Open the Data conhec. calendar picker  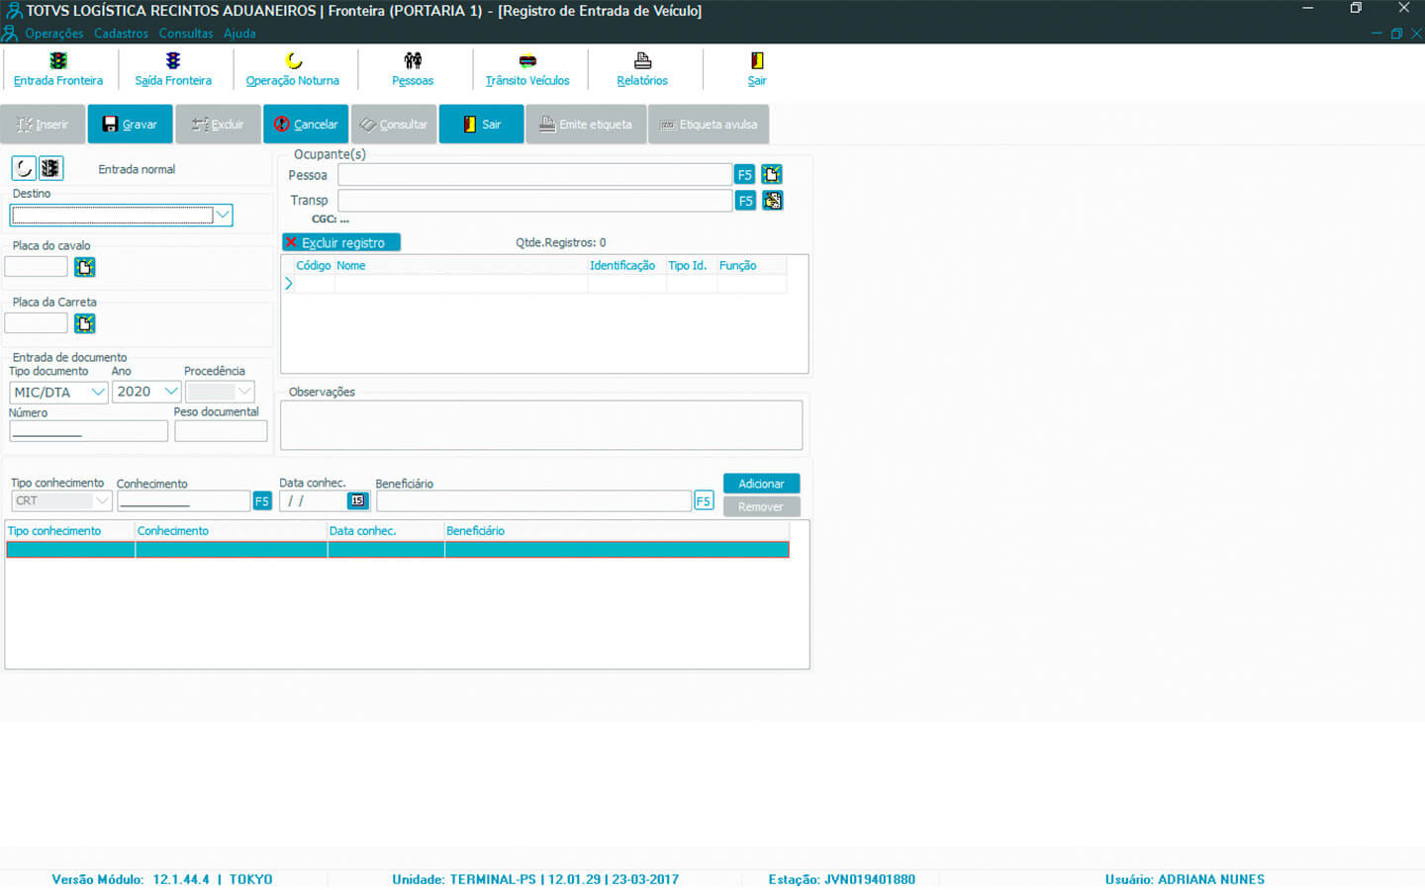(x=357, y=501)
